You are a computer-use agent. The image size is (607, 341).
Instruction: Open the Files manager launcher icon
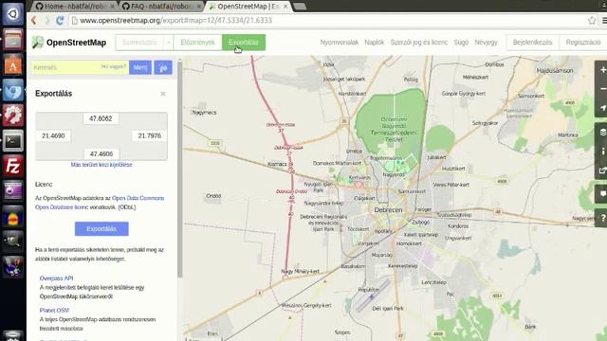point(12,39)
